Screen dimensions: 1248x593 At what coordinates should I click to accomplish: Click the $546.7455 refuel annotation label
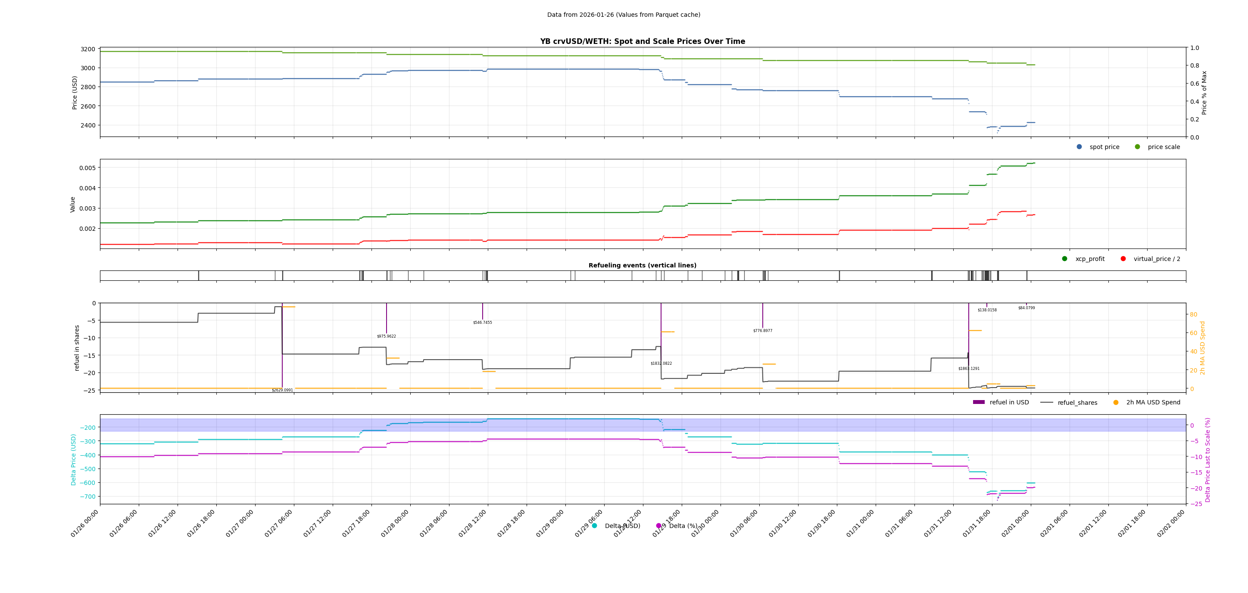click(482, 323)
